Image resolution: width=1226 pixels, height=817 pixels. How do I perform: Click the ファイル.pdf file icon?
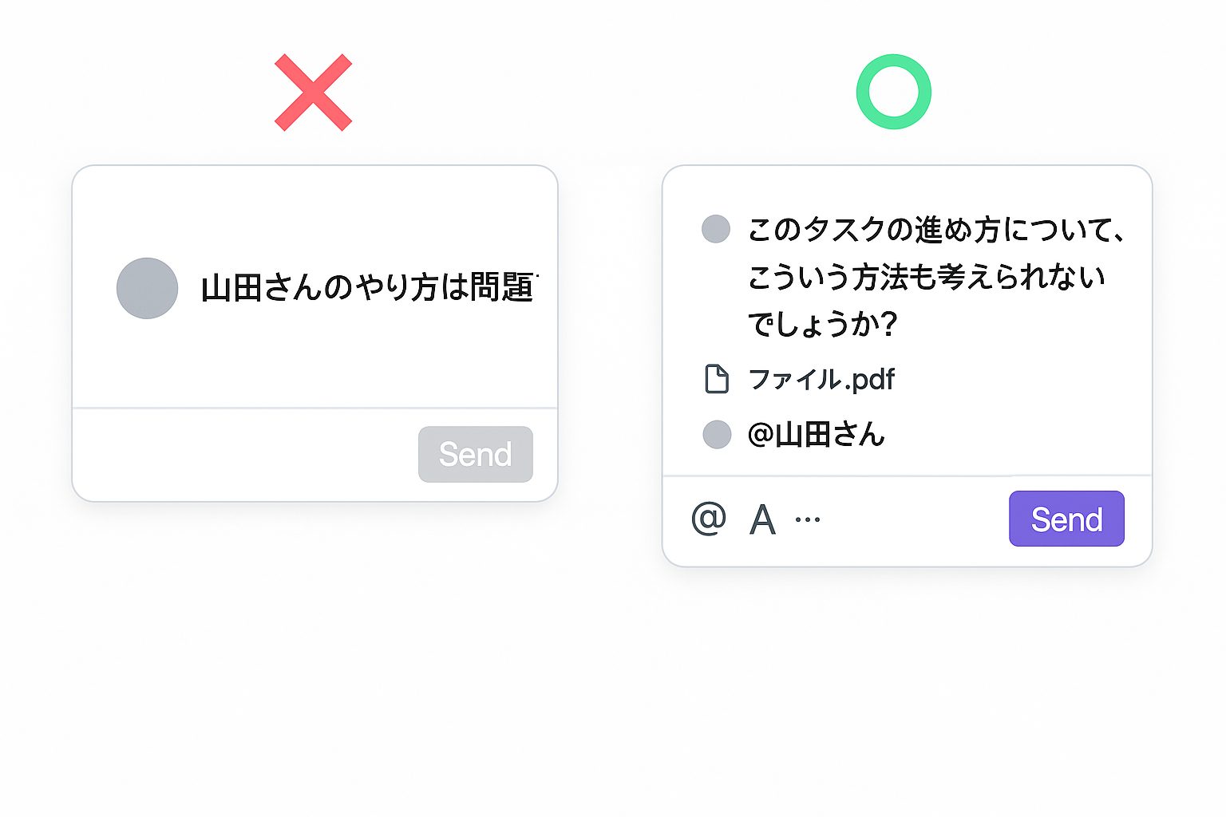tap(717, 379)
